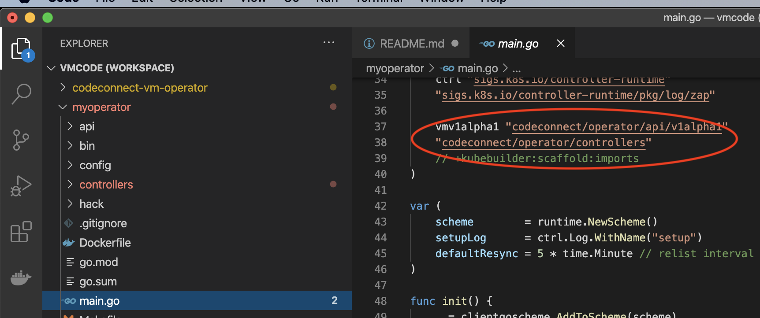
Task: Collapse the VMCODE (WORKSPACE) section
Action: (51, 68)
